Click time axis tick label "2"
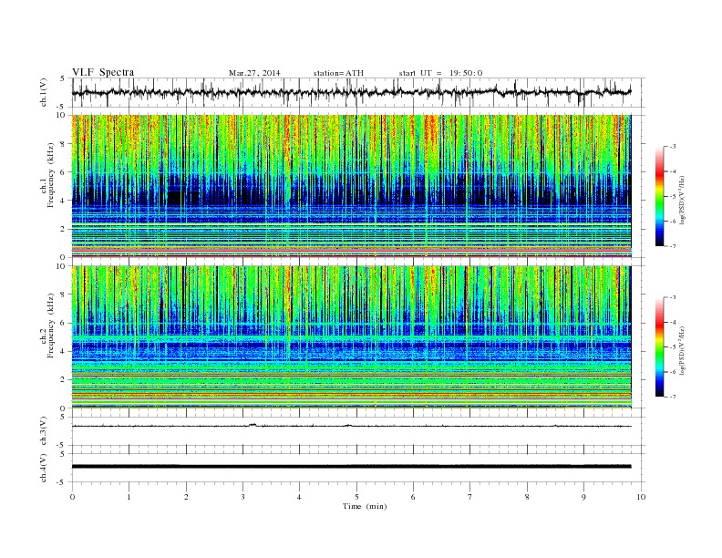The height and width of the screenshot is (558, 722). pos(186,497)
